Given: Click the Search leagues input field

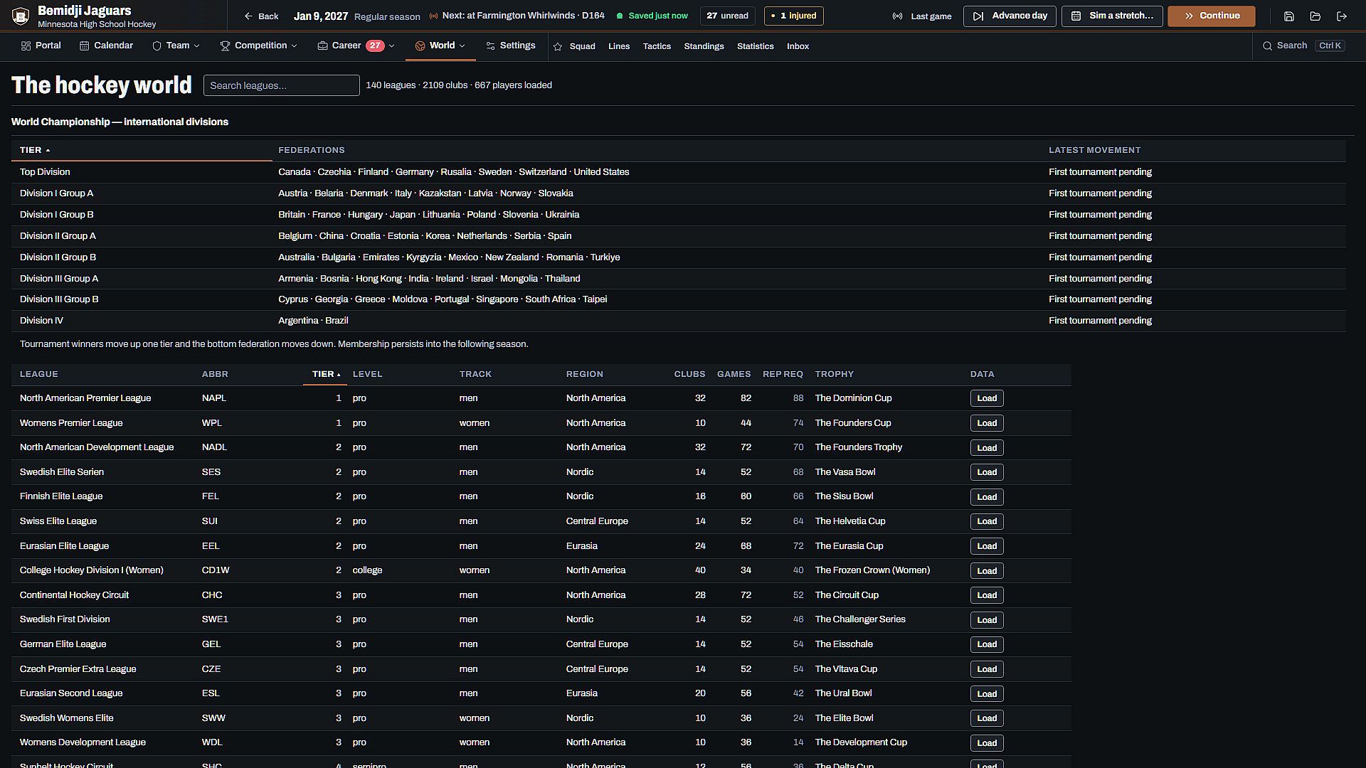Looking at the screenshot, I should 281,85.
